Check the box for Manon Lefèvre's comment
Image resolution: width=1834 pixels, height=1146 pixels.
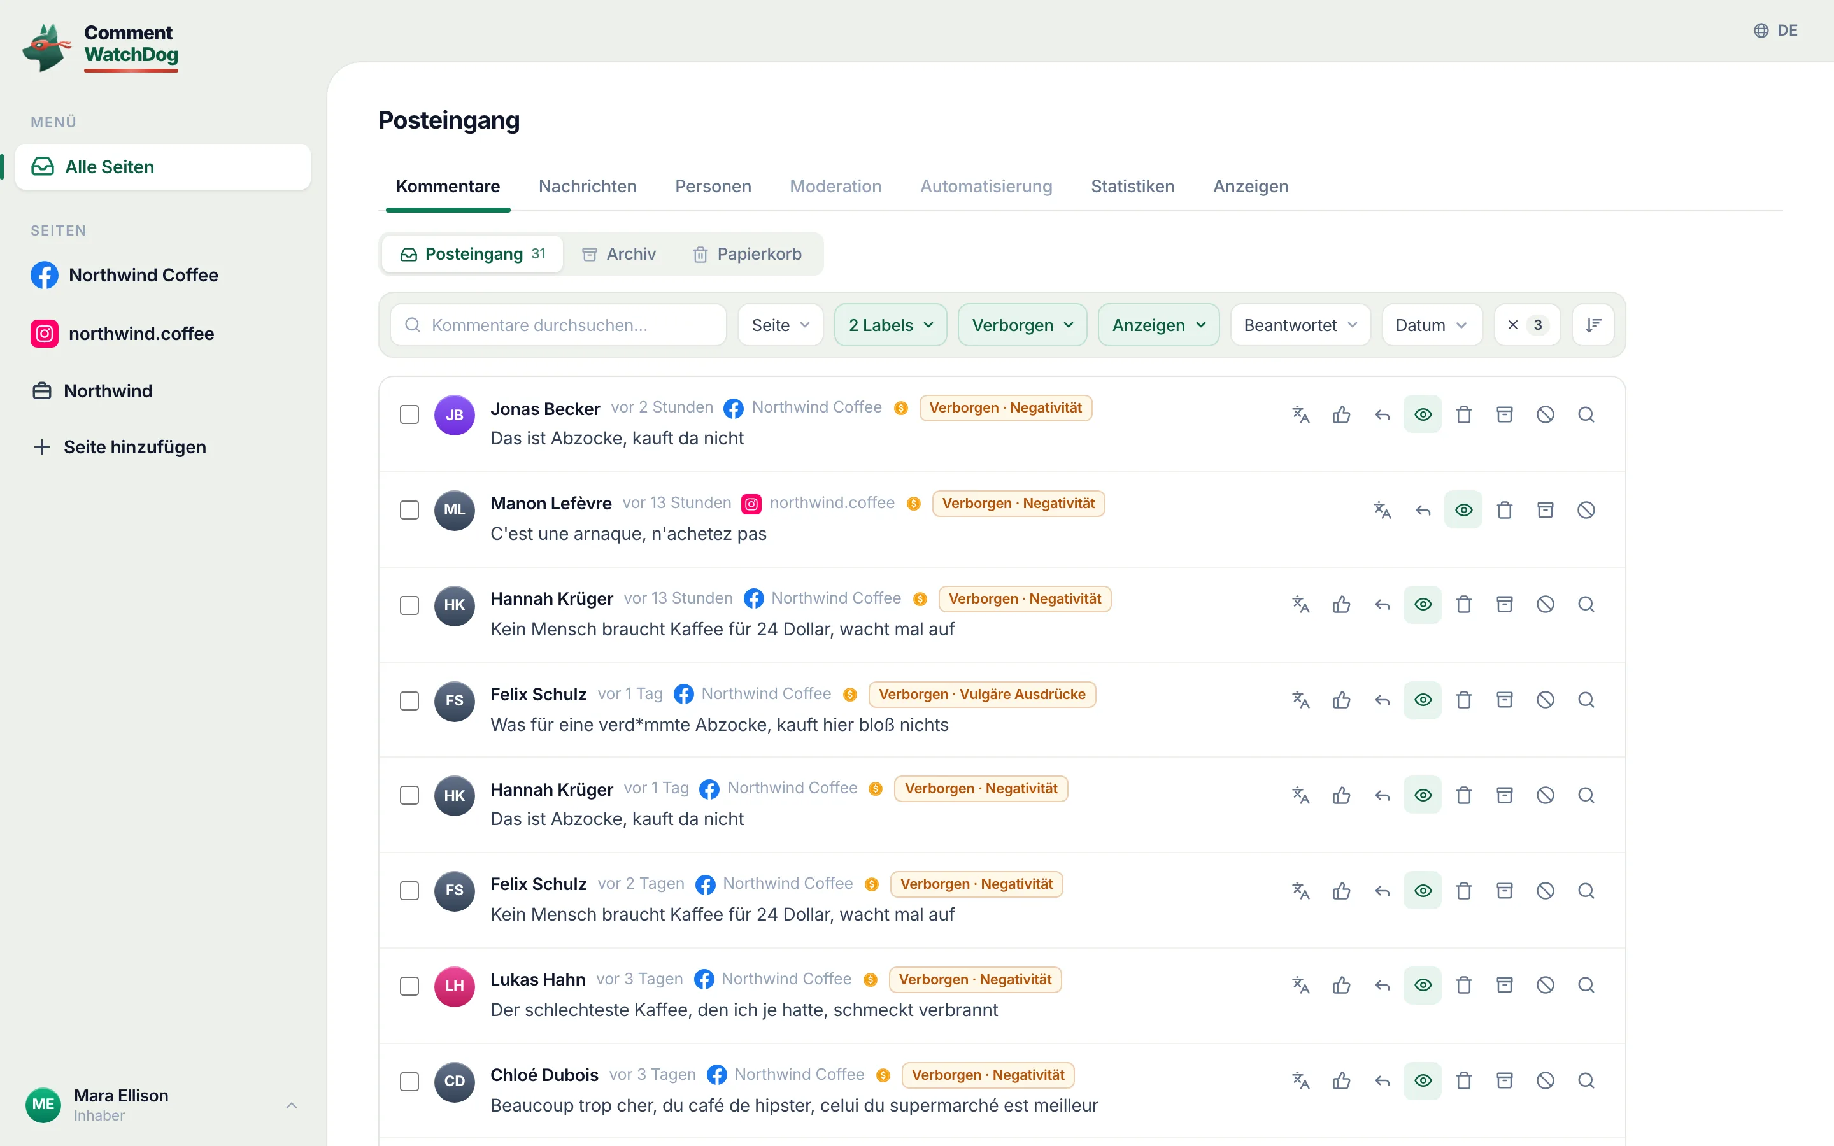click(409, 510)
